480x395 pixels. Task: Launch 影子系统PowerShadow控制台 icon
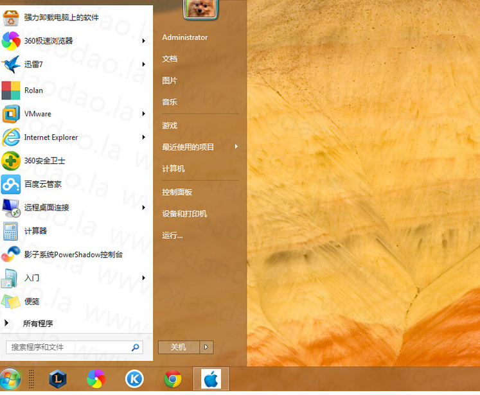(11, 254)
